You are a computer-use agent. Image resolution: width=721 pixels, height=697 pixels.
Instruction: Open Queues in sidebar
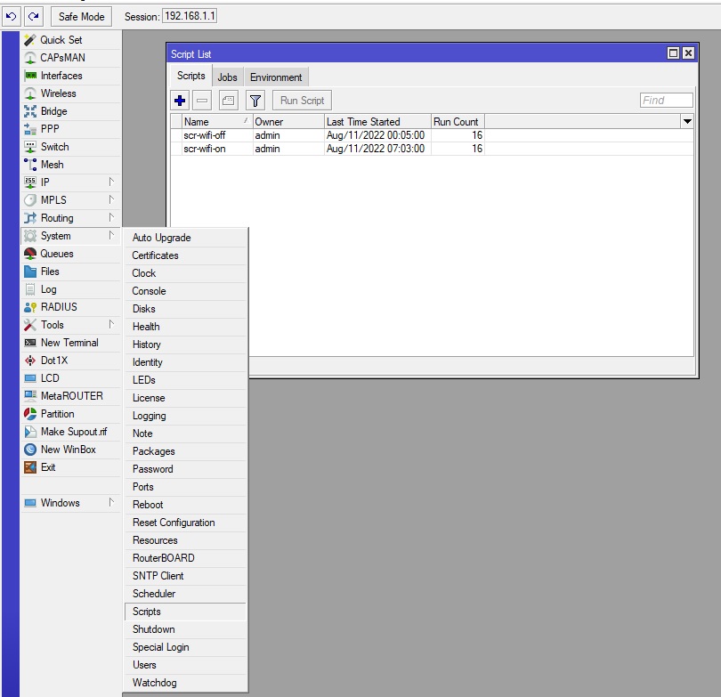(x=71, y=254)
